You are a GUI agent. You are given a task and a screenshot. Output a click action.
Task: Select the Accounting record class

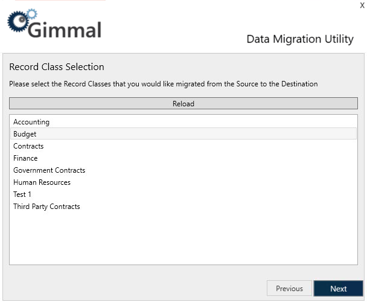[x=31, y=122]
